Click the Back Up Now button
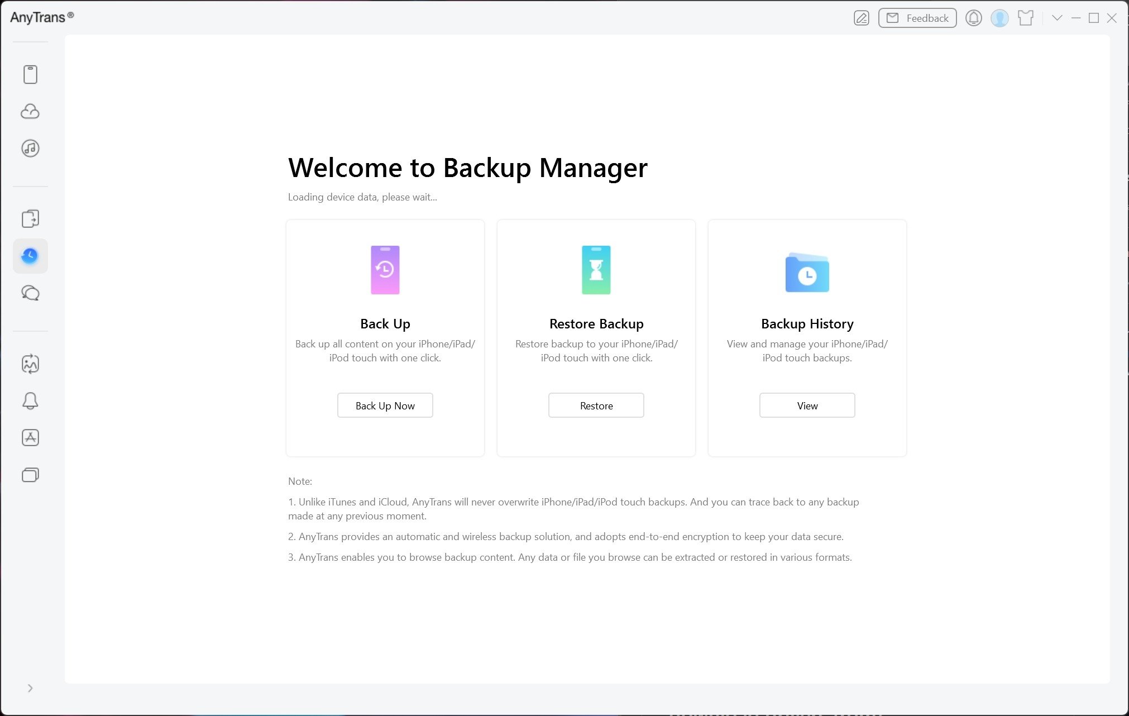The image size is (1129, 716). click(385, 405)
